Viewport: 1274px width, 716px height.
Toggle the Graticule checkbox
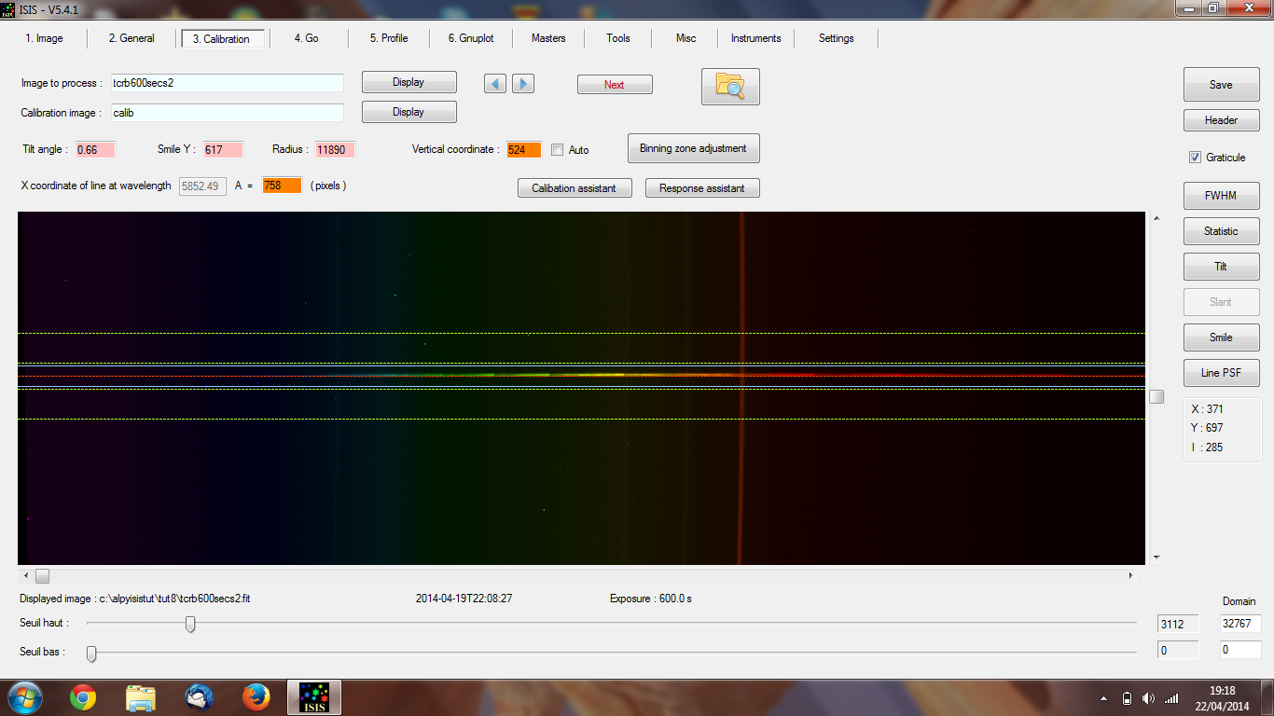click(1195, 158)
